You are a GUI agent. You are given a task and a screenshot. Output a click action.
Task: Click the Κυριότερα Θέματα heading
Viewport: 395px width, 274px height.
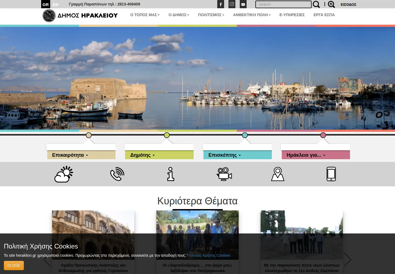[x=198, y=201]
